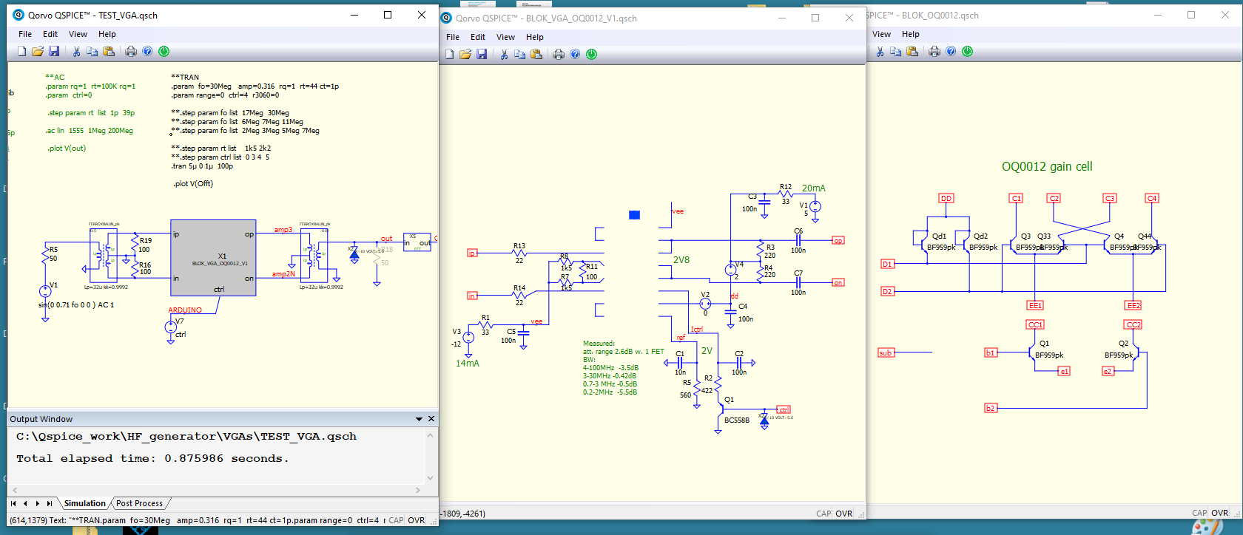Print icon in BLOK_OQ0012 window
Screen dimensions: 1243x535
coord(934,51)
